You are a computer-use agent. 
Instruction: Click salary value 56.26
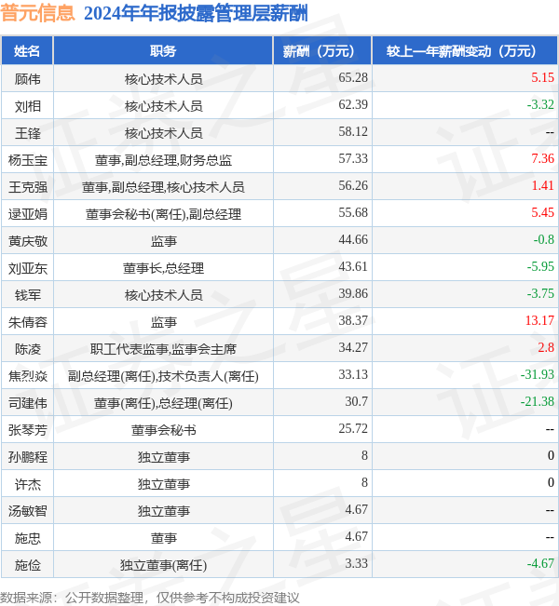[x=353, y=185]
